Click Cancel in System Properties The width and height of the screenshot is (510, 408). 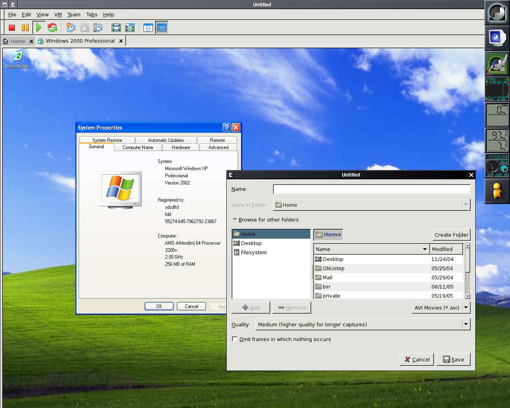click(191, 306)
